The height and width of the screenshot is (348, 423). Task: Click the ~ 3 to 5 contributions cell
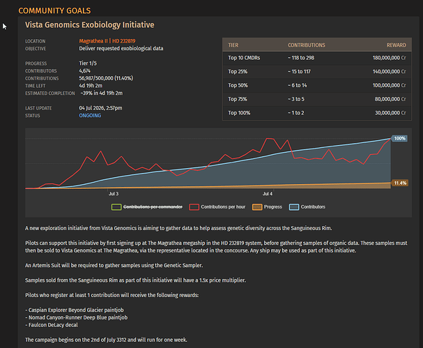click(295, 99)
